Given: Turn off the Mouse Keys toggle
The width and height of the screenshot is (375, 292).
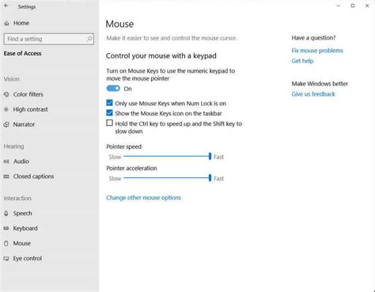Looking at the screenshot, I should [113, 89].
